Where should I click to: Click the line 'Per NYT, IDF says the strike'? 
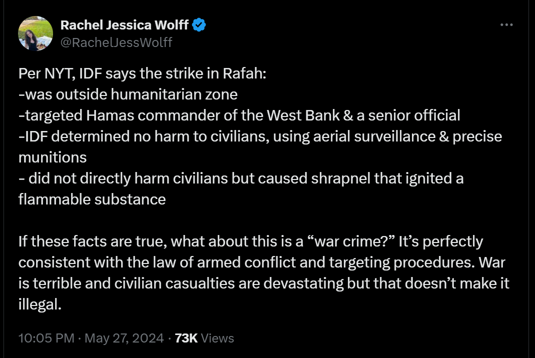[142, 73]
